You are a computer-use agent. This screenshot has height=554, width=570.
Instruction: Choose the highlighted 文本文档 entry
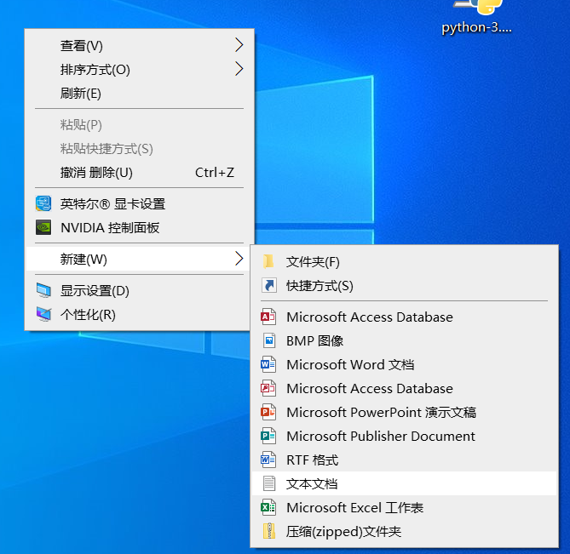point(404,483)
